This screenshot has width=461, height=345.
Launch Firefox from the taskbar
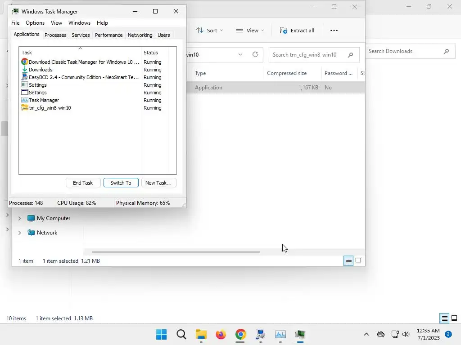pos(221,334)
